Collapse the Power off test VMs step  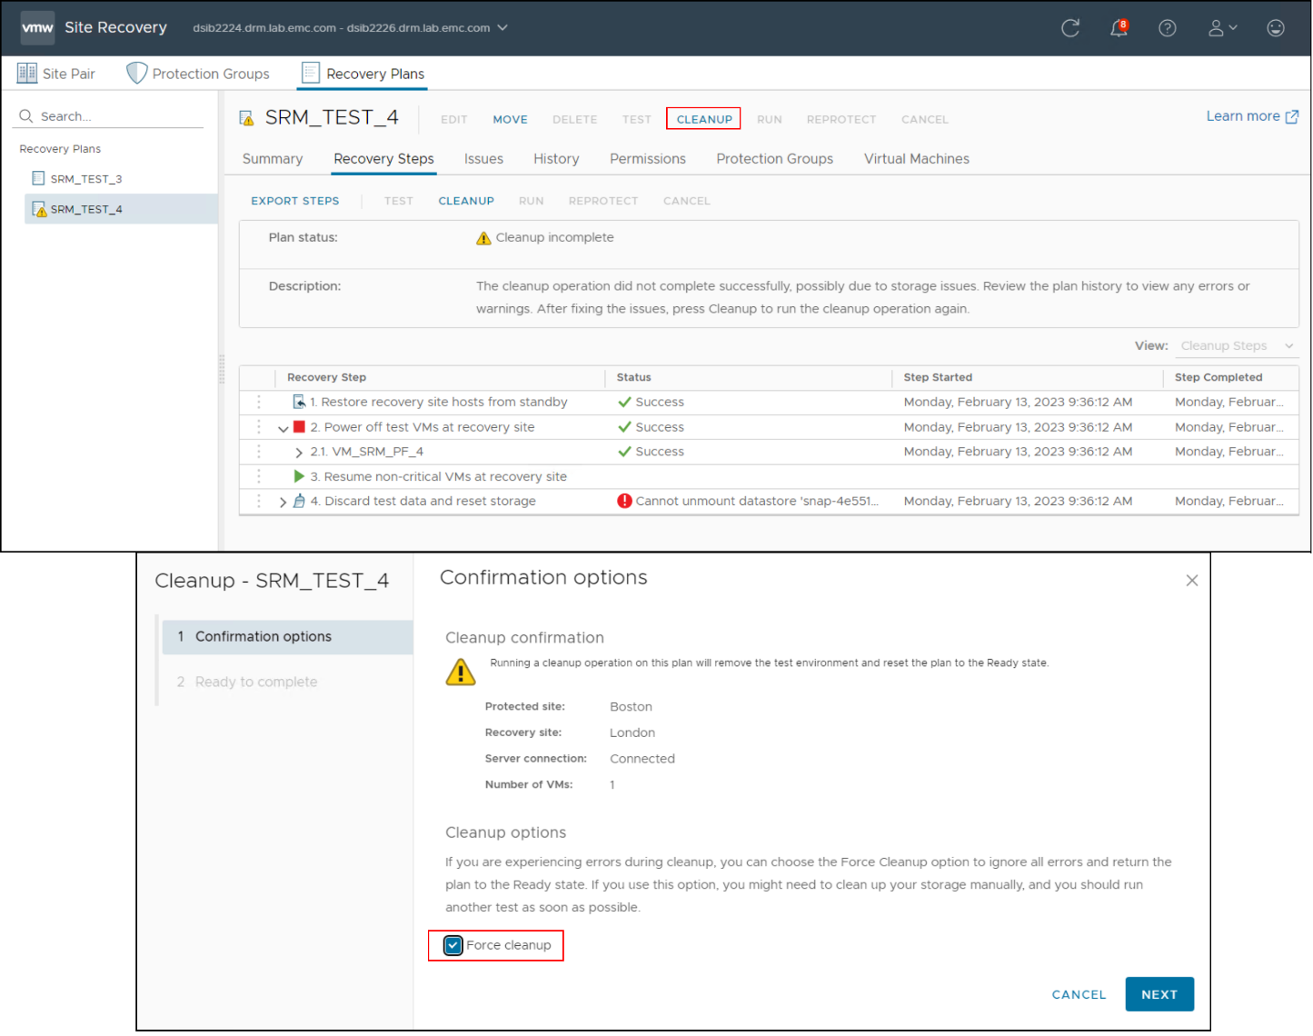[x=283, y=428]
